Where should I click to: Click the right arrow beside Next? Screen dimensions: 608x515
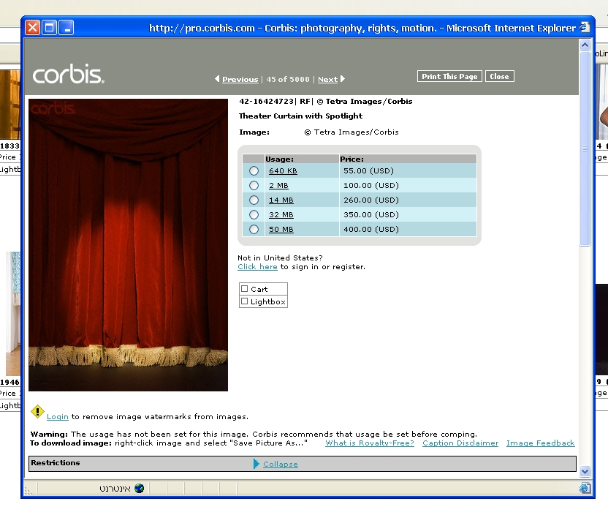tap(343, 79)
